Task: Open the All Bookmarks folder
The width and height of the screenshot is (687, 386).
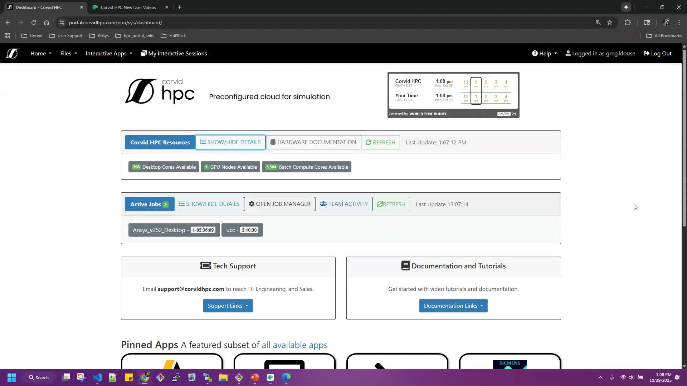Action: click(664, 36)
